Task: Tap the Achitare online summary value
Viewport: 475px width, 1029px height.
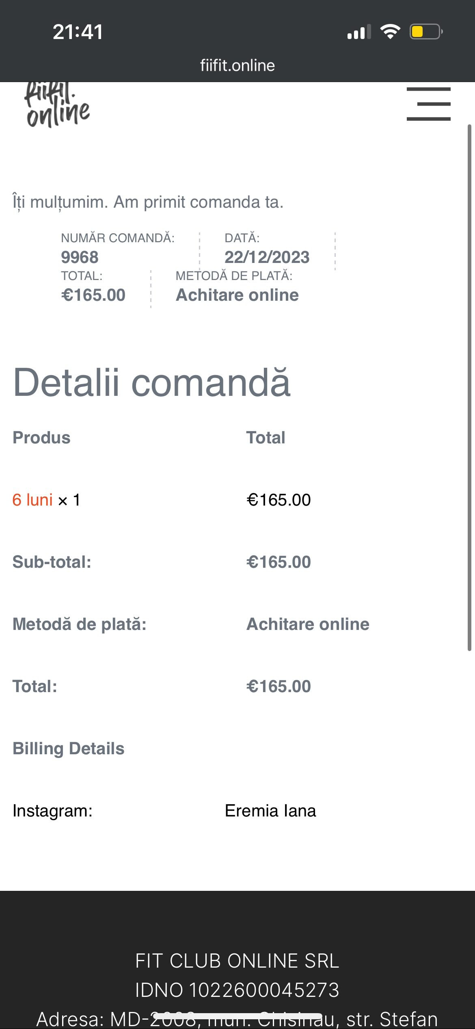Action: click(237, 295)
